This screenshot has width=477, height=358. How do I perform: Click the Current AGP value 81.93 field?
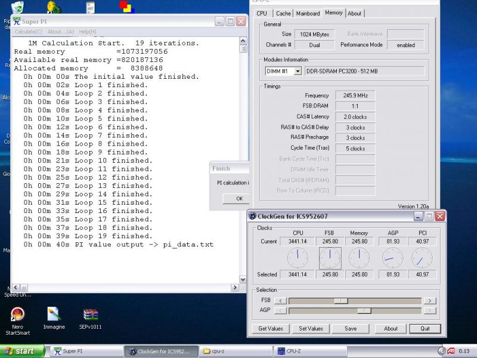click(x=393, y=242)
